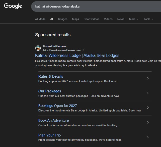
Task: Click the text 'Discover the most remote Bear Lodge in Alaska'
Action: pos(68,111)
